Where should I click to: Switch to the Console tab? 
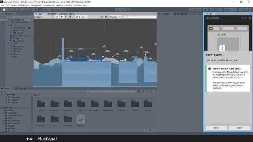click(20, 88)
